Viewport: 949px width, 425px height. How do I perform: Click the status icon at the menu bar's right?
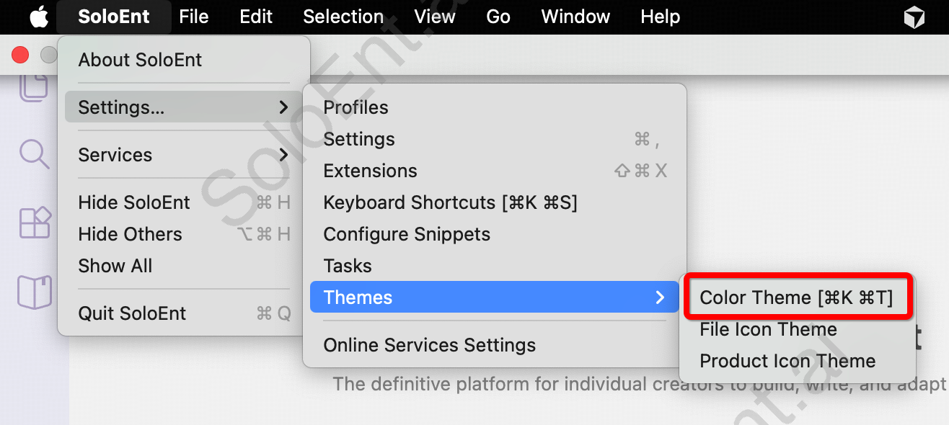tap(914, 17)
